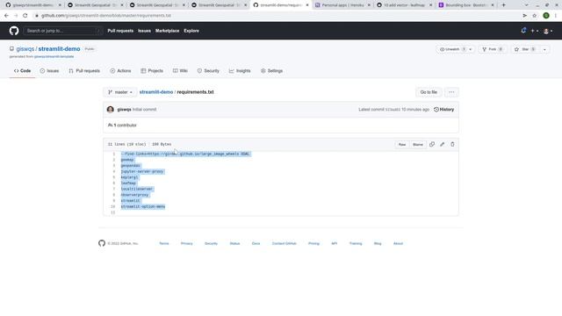Reload the page with the refresh icon
Screen dimensions: 562x316
(x=25, y=16)
